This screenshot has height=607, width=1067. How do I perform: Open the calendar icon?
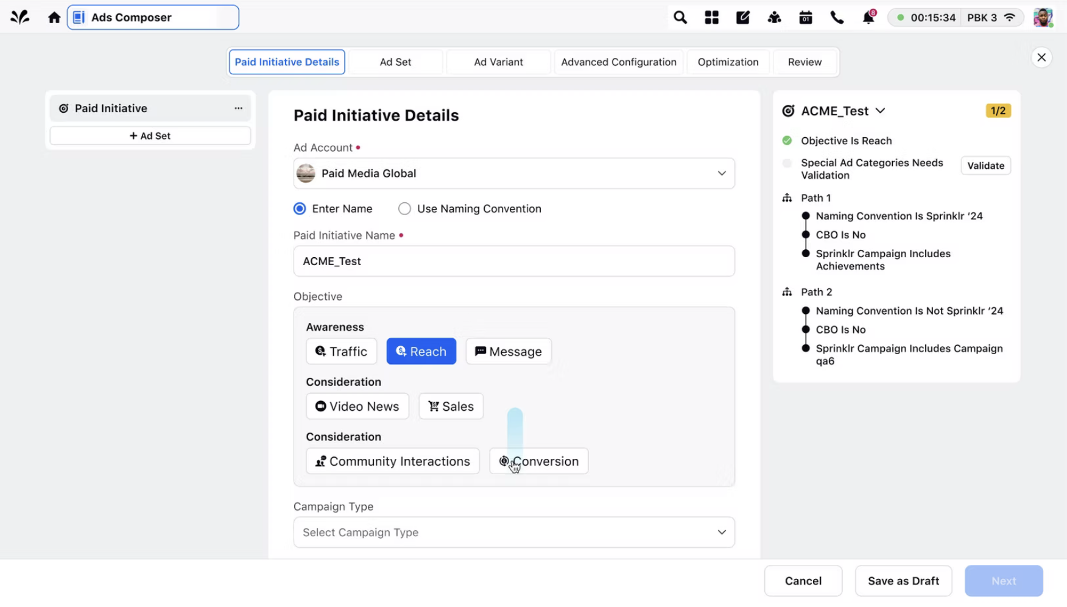click(x=806, y=17)
